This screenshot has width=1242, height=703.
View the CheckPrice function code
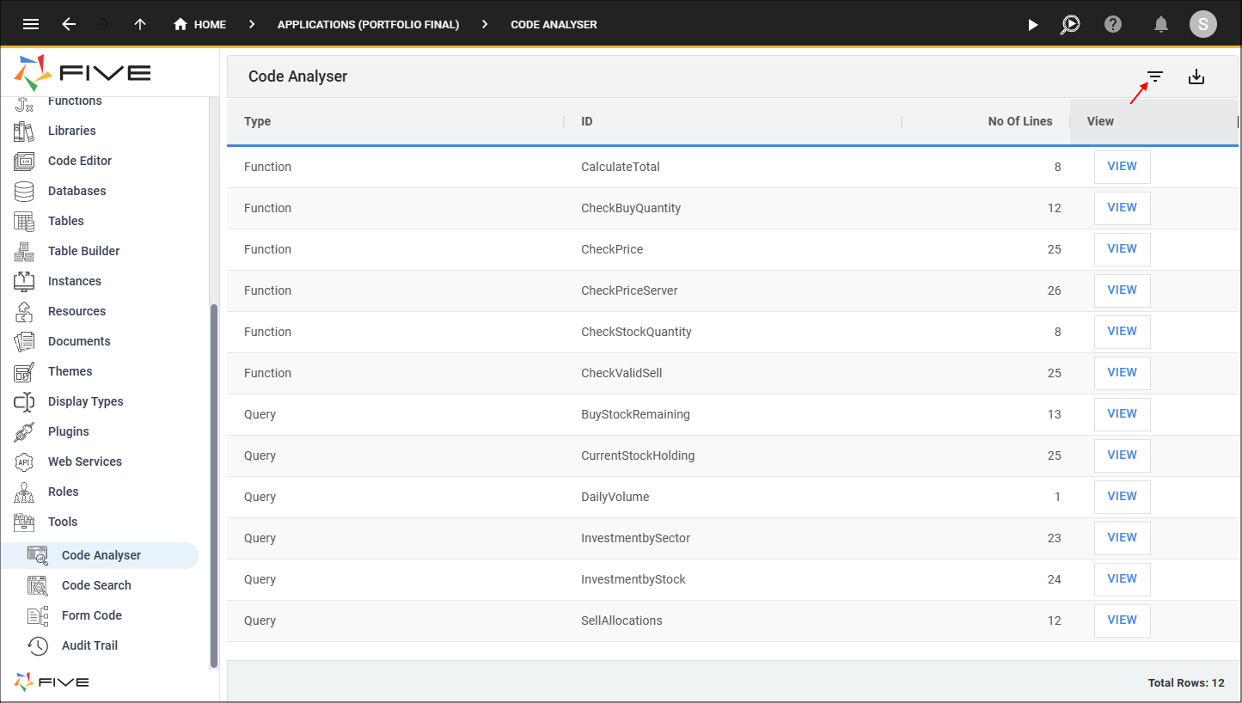pos(1122,249)
